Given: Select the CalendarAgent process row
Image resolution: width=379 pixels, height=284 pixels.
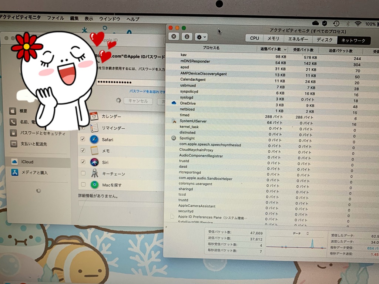Looking at the screenshot, I should click(x=272, y=81).
